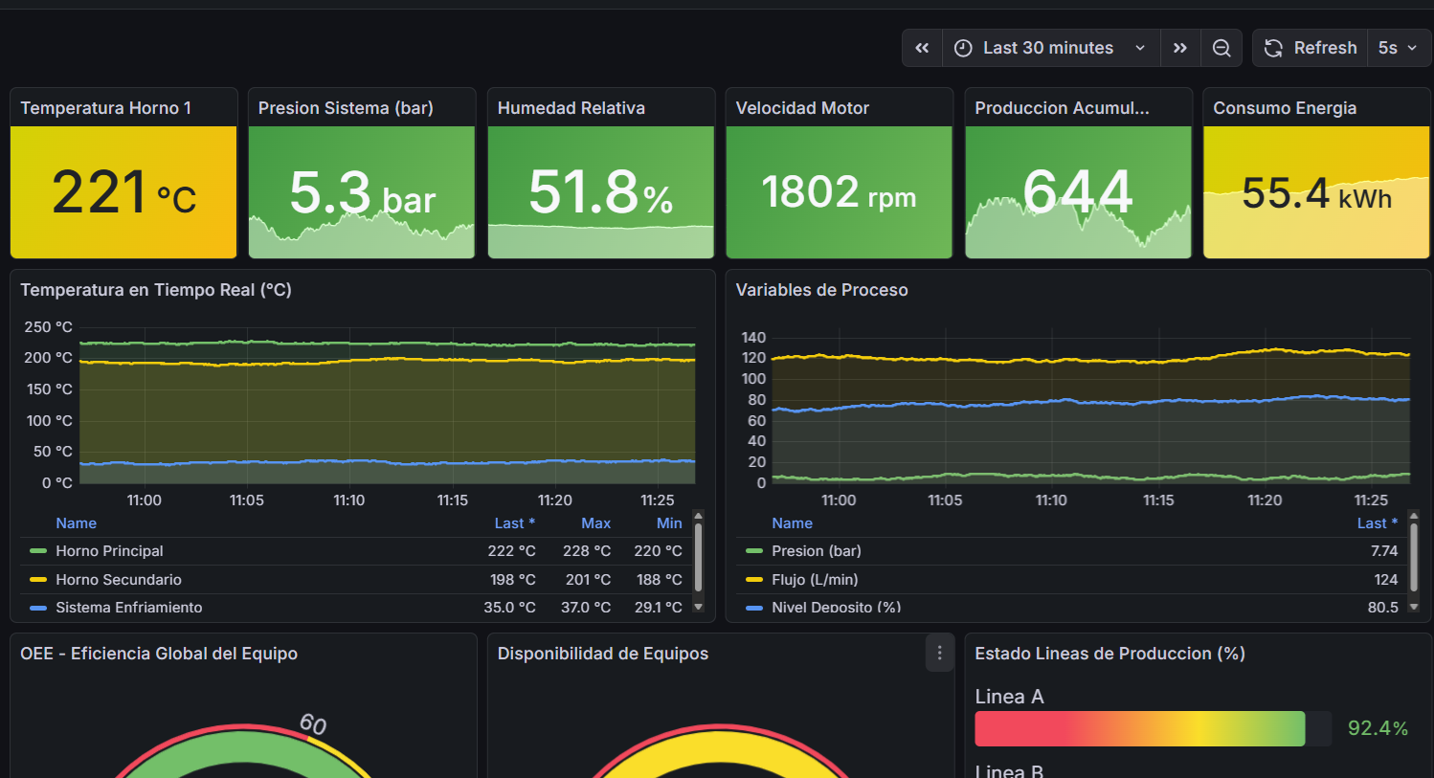Sort temperature legend by Min column
Image resolution: width=1434 pixels, height=778 pixels.
point(669,523)
